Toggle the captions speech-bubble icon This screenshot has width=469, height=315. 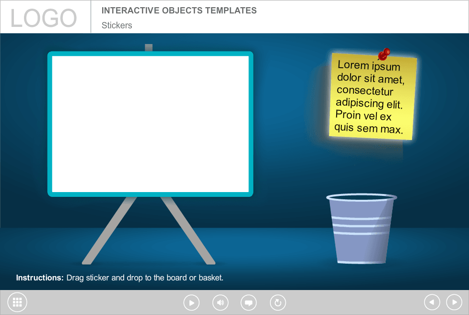[x=248, y=303]
